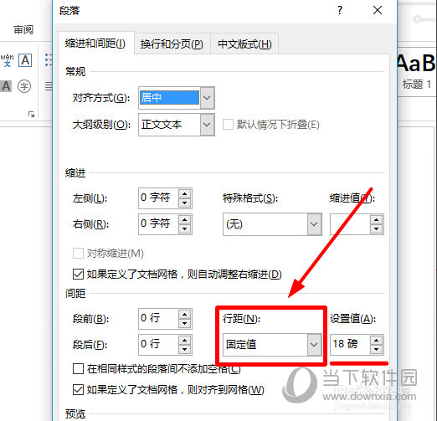Open the 对齐方式 dropdown arrow
Screen dimensions: 437x421
[207, 98]
